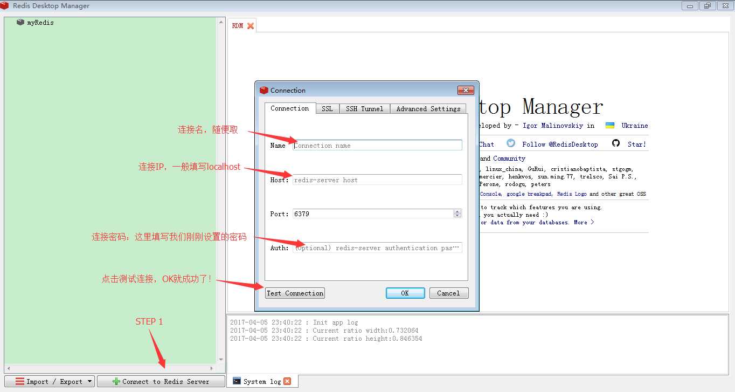Focus the redis-server Host field
735x392 pixels.
point(377,180)
